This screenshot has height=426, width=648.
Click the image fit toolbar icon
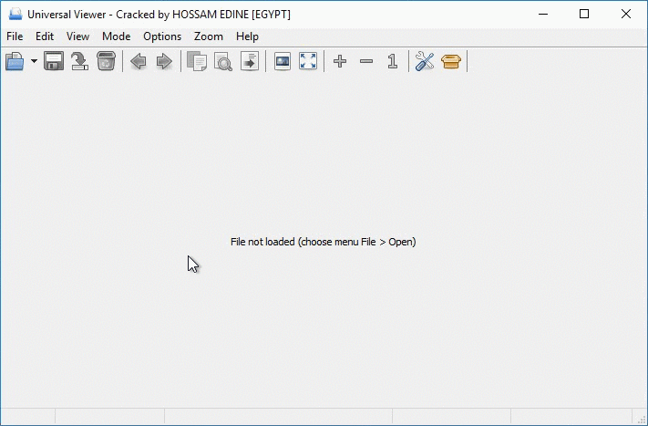[x=283, y=61]
